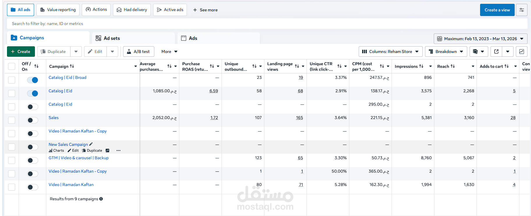Viewport: 531px width, 216px height.
Task: Open the GTM | Video & carousel | Backup campaign
Action: coord(79,158)
